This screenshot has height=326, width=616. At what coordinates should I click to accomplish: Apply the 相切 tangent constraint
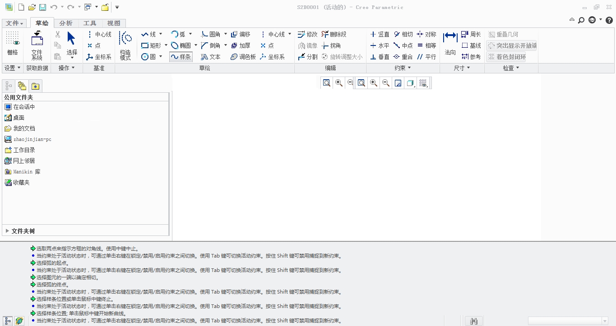(403, 34)
